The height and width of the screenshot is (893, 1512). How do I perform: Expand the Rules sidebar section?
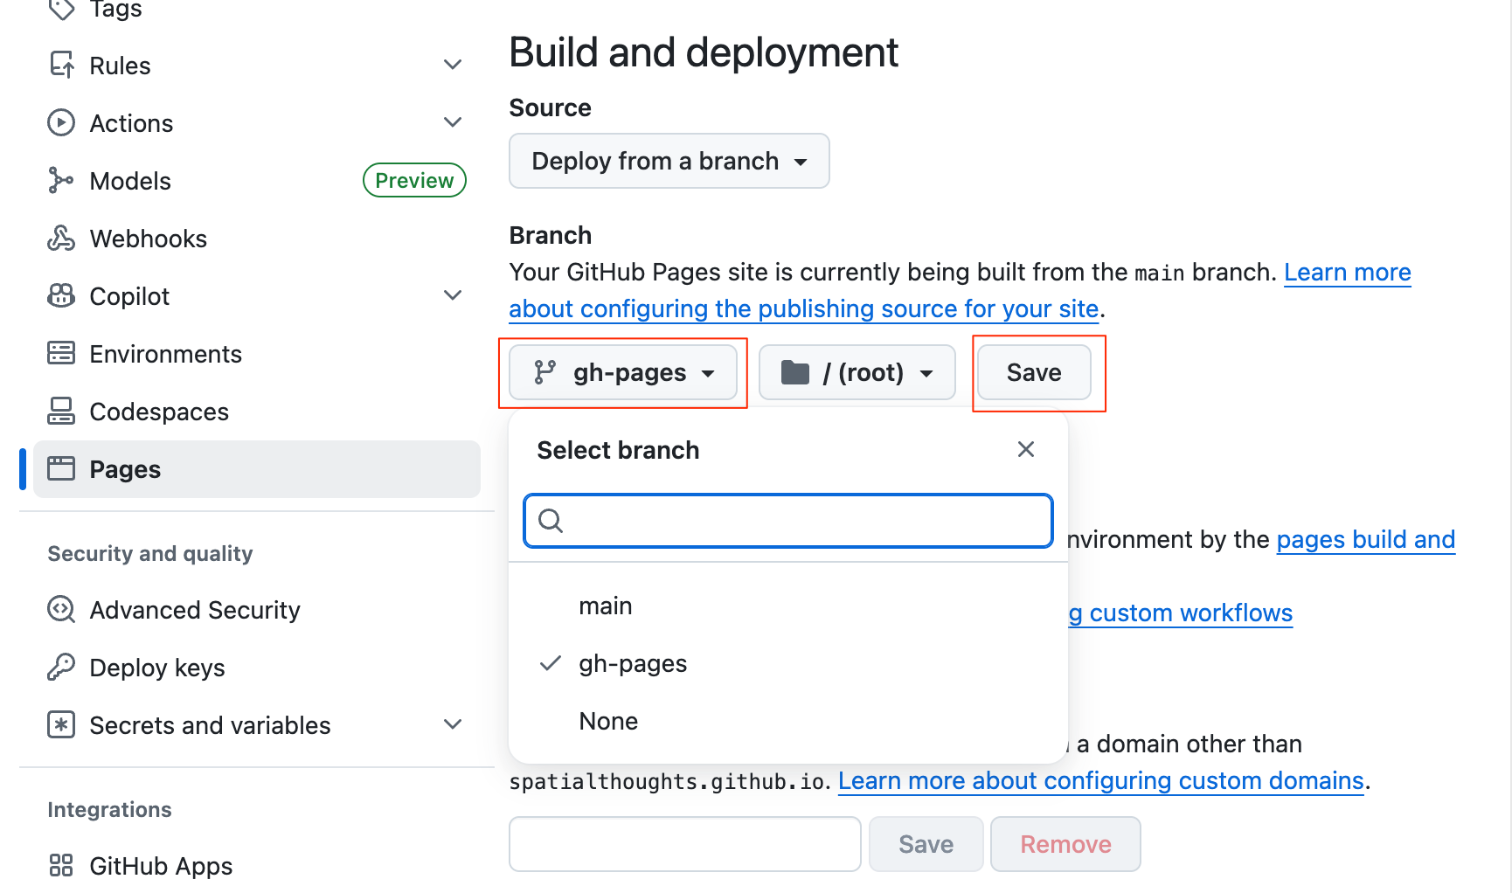pos(452,66)
